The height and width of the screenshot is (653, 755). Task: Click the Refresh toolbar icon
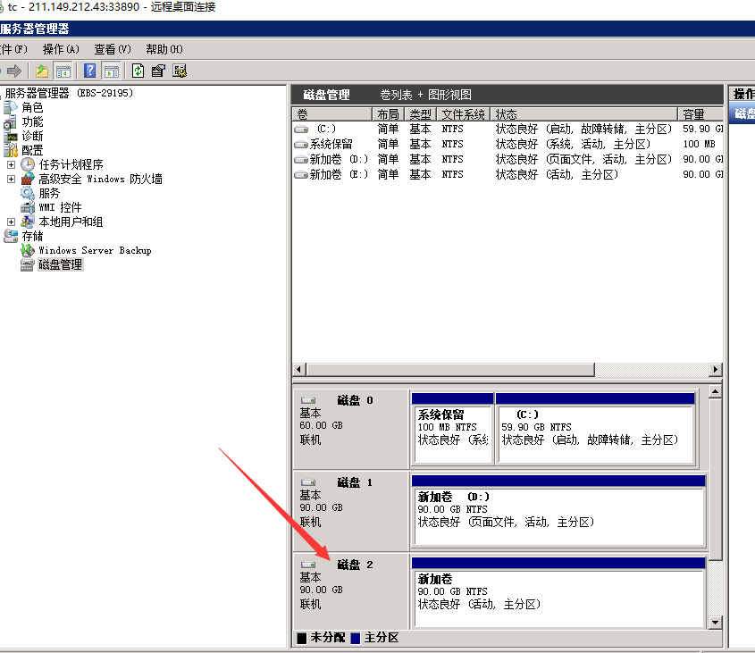point(138,71)
